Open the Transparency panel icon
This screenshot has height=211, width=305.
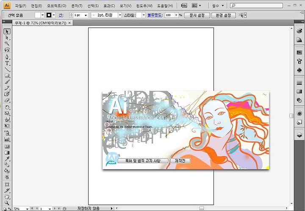(x=299, y=101)
